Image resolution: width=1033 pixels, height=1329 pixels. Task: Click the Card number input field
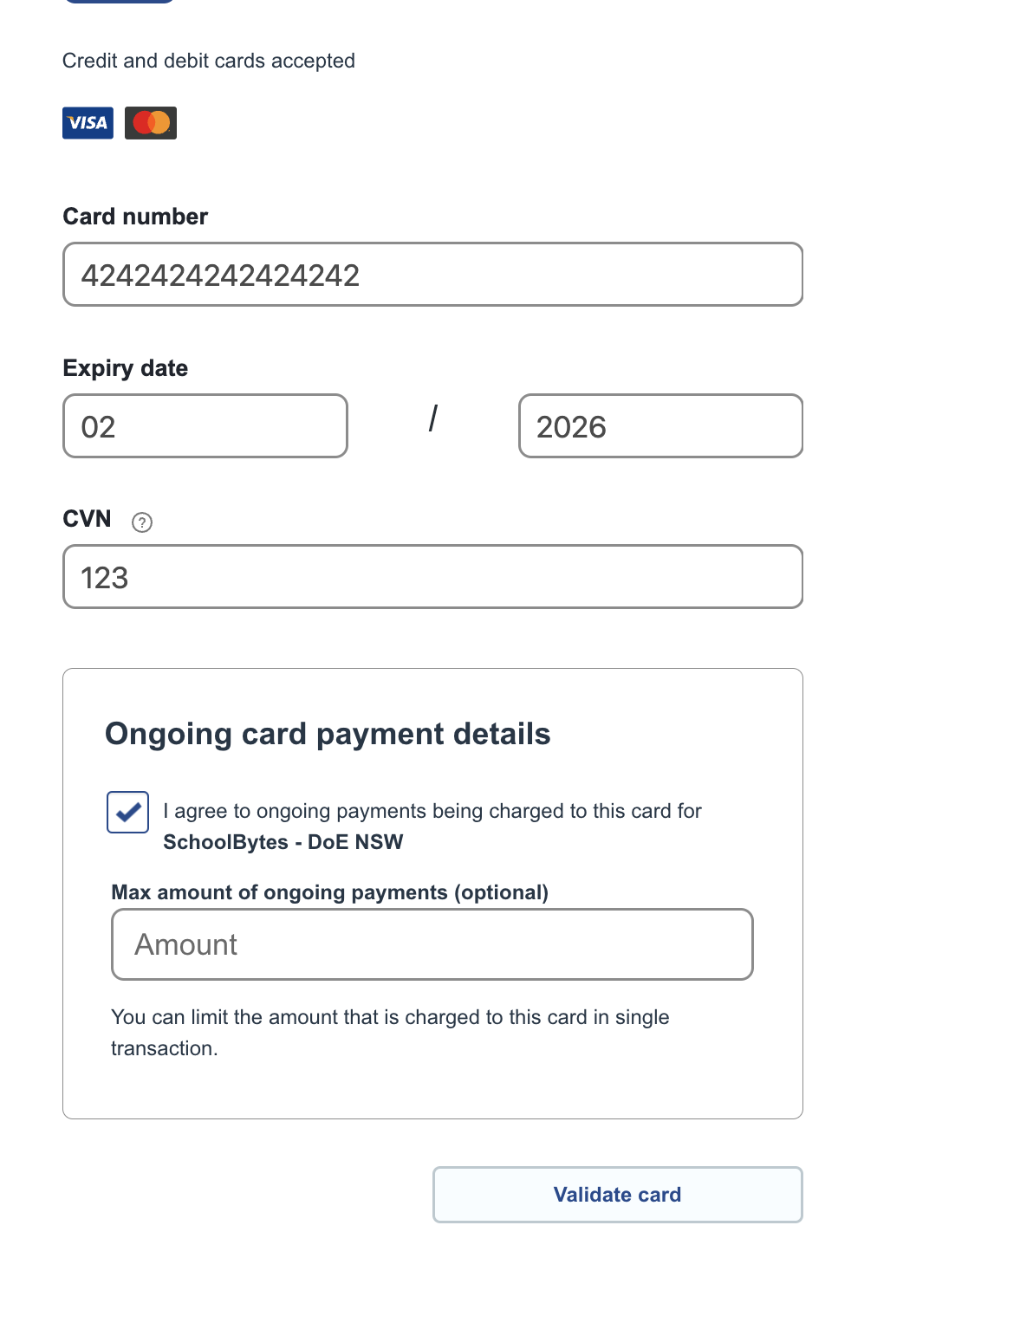click(432, 275)
